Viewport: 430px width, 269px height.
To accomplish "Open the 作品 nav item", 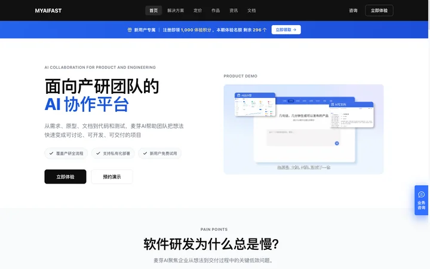I will 216,11.
